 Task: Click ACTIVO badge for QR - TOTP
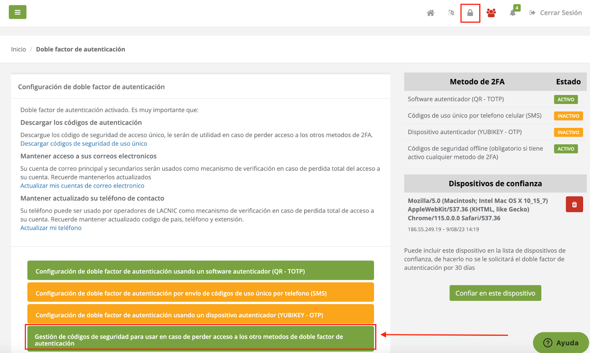tap(566, 99)
